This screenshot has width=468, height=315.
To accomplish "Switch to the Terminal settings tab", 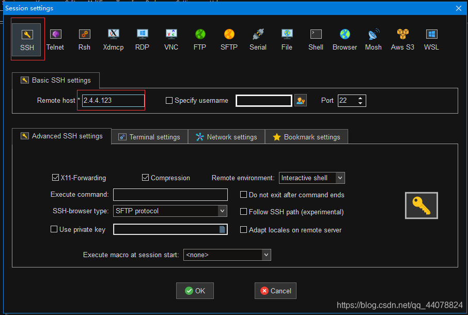I will [x=149, y=136].
